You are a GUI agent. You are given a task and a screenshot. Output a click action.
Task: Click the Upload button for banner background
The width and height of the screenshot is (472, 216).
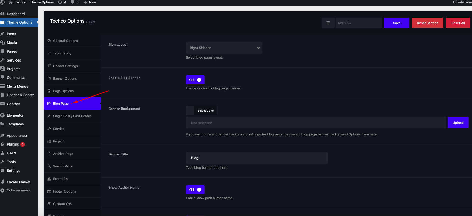pos(458,123)
